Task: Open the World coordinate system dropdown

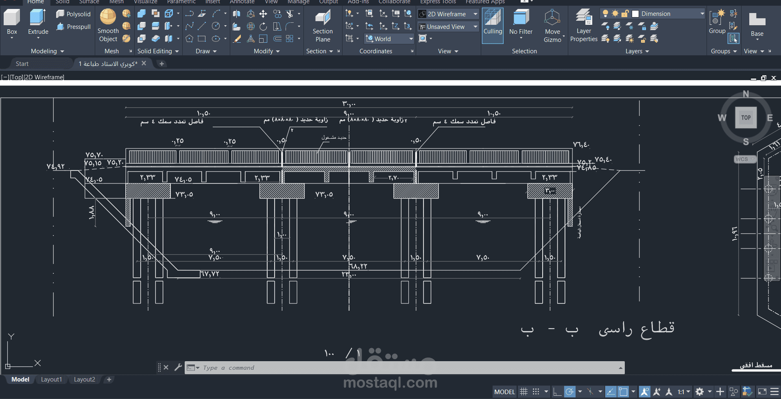Action: point(389,39)
